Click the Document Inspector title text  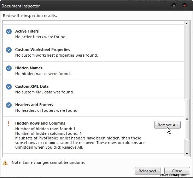point(21,6)
